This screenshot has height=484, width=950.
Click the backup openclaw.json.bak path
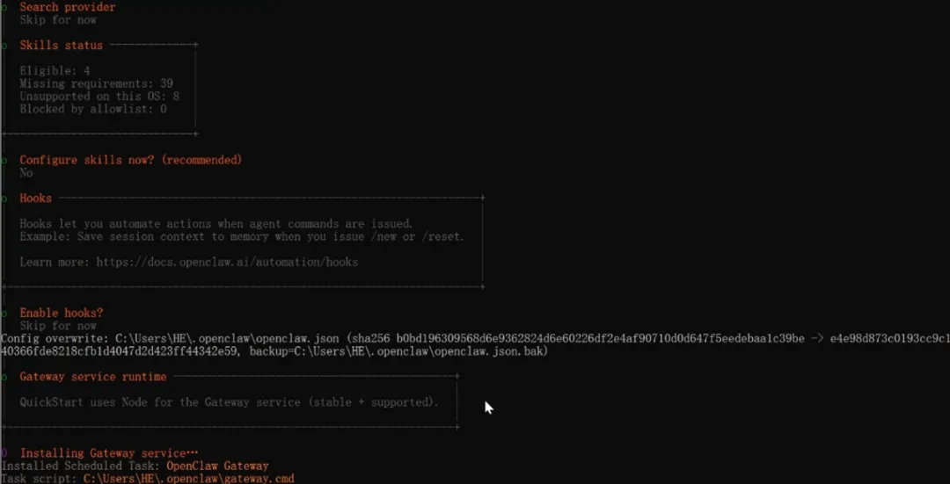click(420, 350)
